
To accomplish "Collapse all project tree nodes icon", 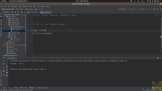I will point(18,12).
